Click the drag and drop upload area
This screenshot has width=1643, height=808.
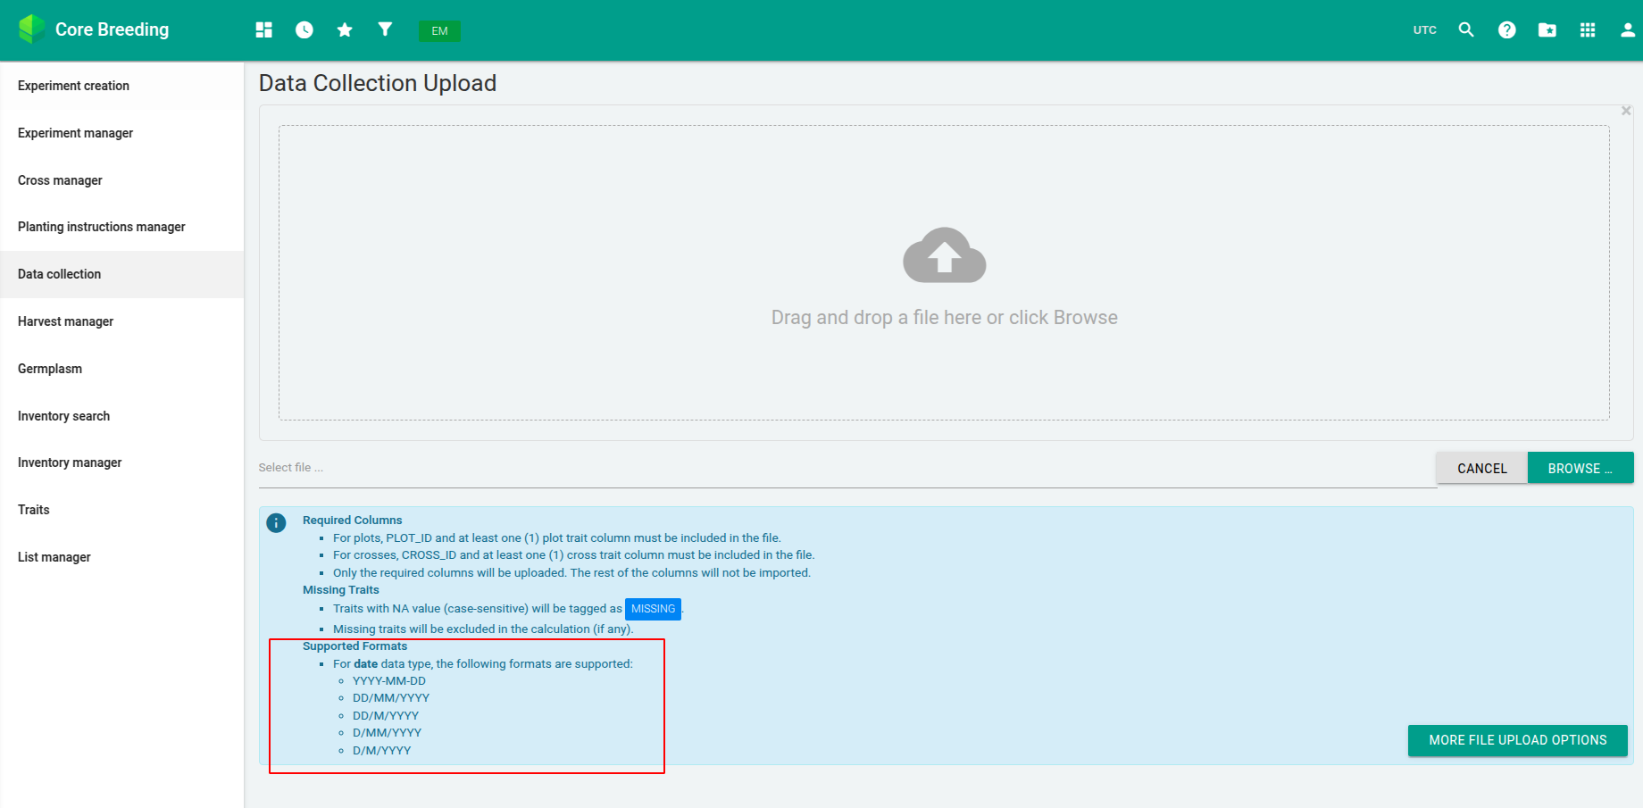(x=944, y=272)
